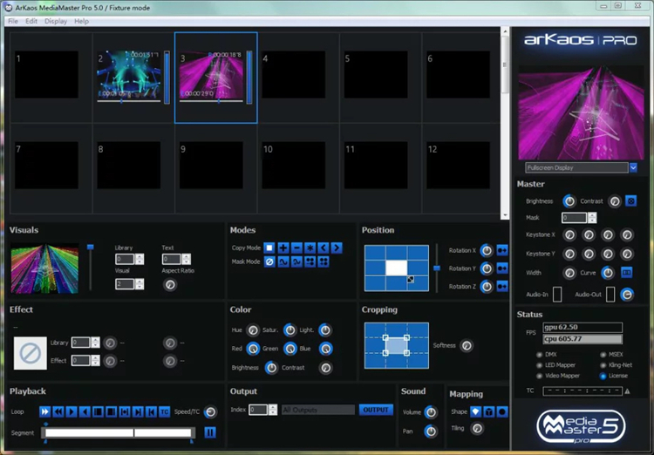Click the OUTPUT button
The height and width of the screenshot is (455, 654).
[376, 410]
